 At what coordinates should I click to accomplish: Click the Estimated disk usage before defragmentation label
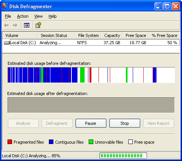click(49, 63)
